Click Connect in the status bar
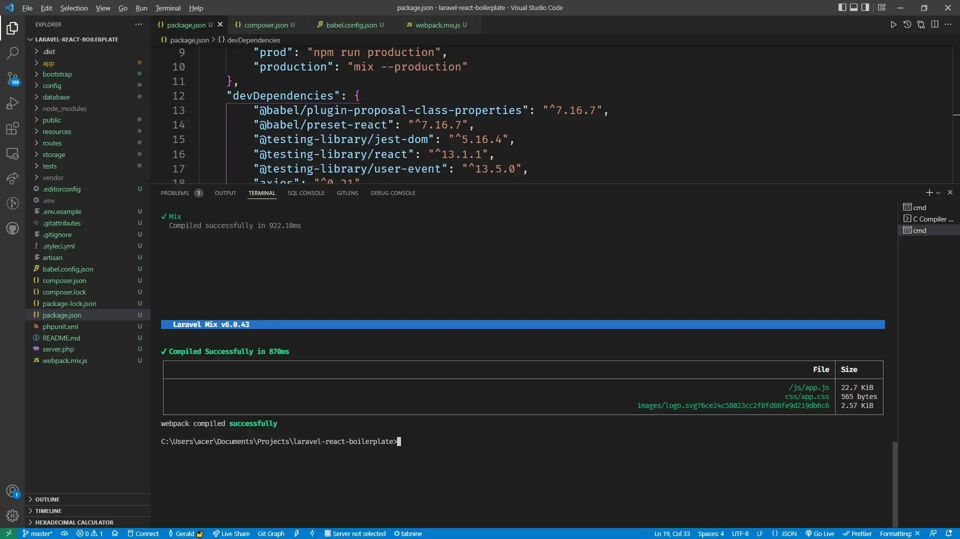This screenshot has height=539, width=960. (x=143, y=533)
